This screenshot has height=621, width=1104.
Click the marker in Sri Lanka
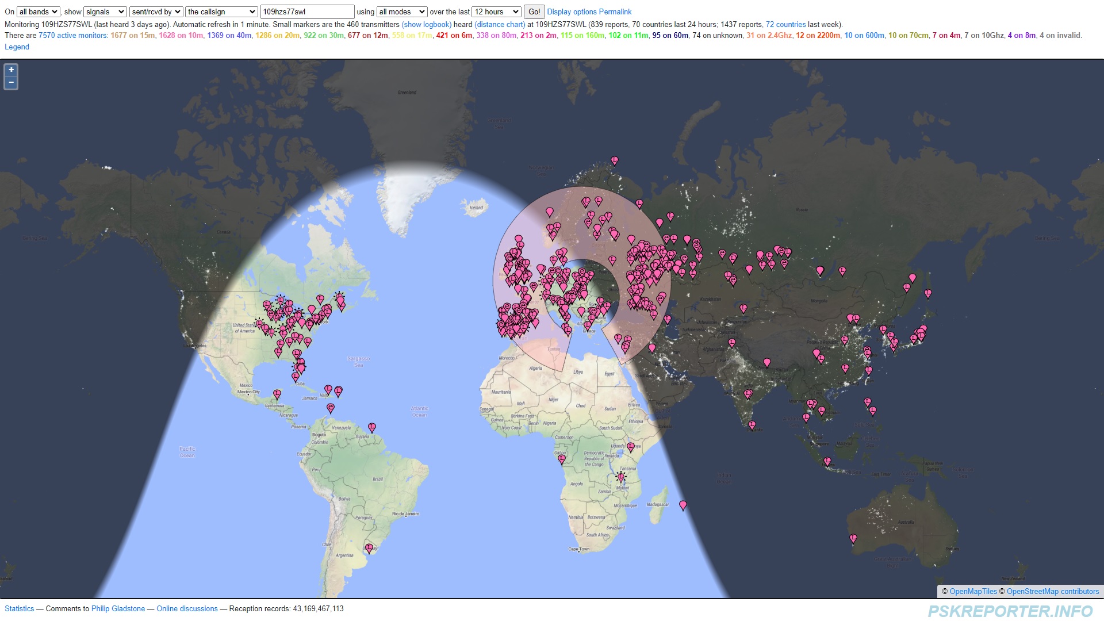(752, 425)
